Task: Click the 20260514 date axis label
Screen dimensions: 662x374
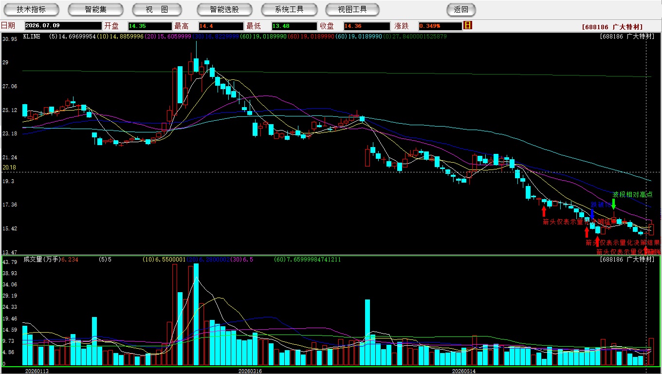Action: tap(463, 371)
